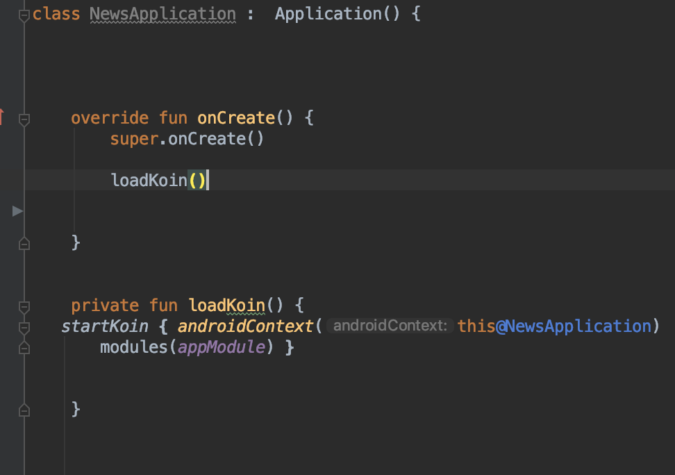Click the androidContext: parameter hint
Viewport: 675px width, 475px height.
coord(390,326)
